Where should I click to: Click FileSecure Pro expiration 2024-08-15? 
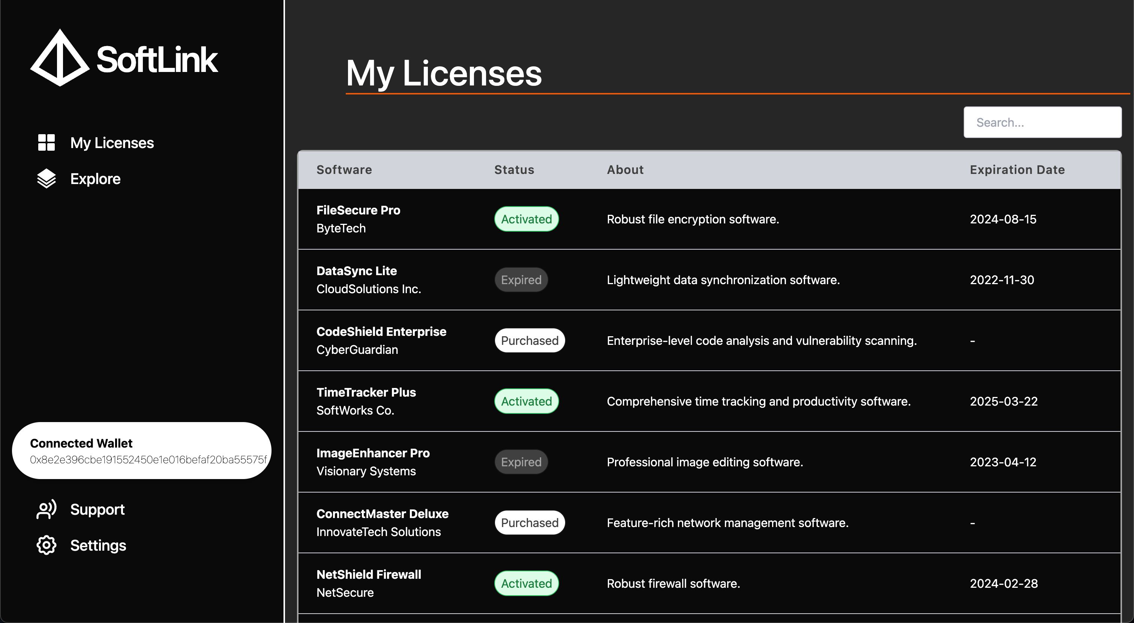click(1003, 219)
